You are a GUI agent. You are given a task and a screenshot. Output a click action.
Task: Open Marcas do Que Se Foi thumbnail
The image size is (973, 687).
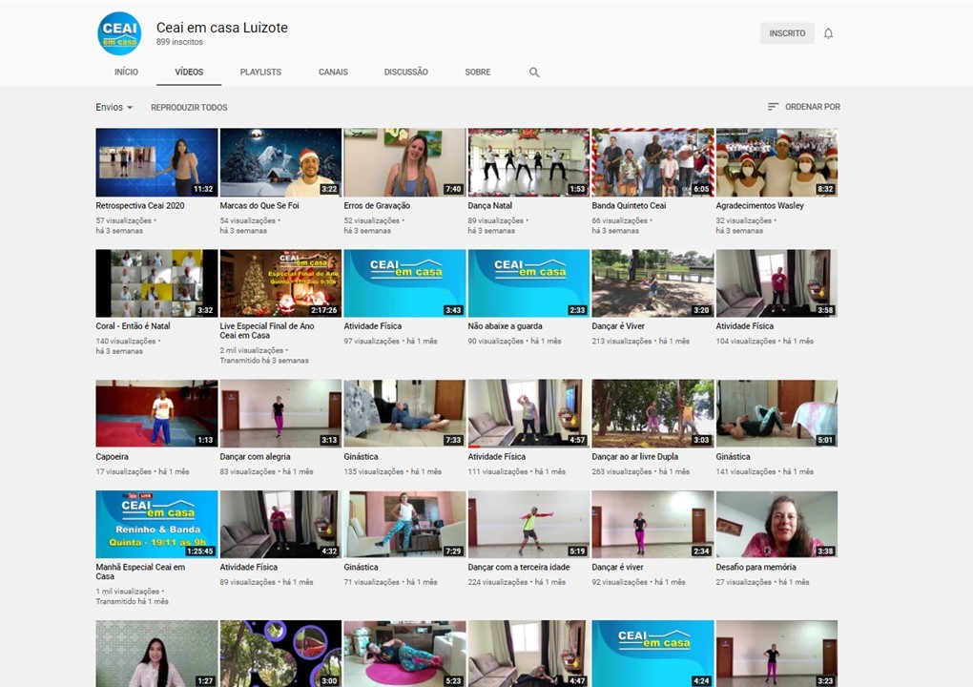click(280, 162)
